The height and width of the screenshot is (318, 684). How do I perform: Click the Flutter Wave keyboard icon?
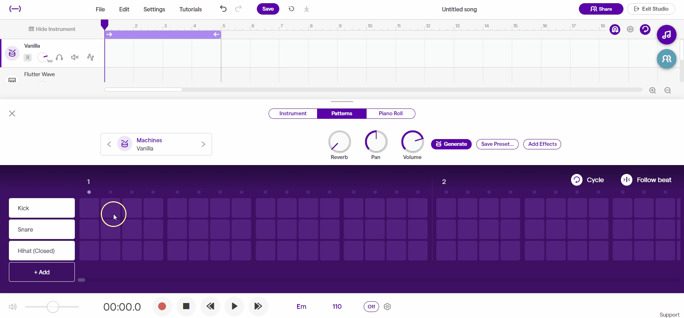click(12, 79)
